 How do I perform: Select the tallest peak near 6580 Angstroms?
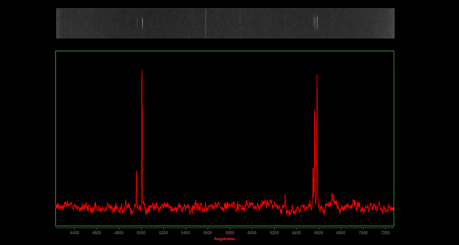point(317,77)
